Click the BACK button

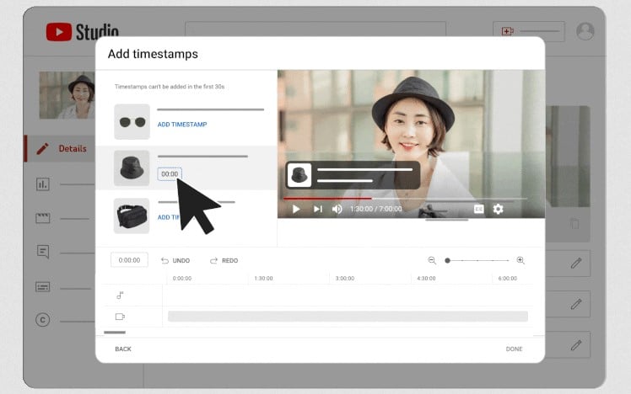pyautogui.click(x=123, y=349)
